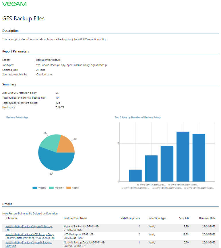Click the Backup Infrastructure scope value

click(x=48, y=60)
